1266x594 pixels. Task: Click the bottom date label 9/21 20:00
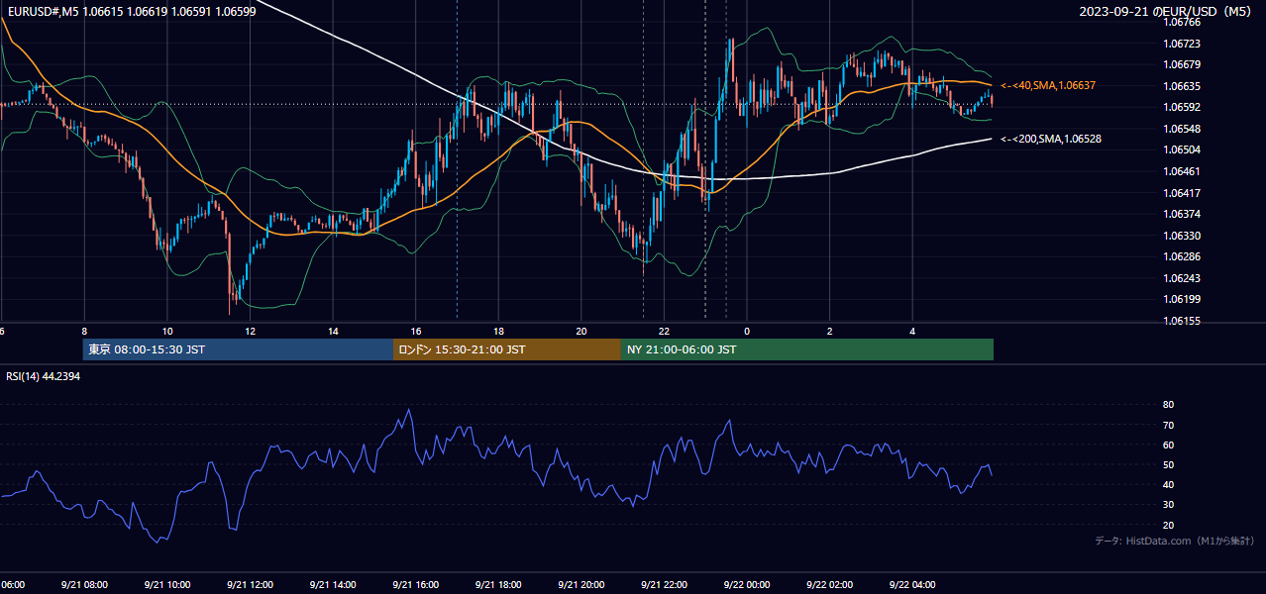pyautogui.click(x=581, y=584)
